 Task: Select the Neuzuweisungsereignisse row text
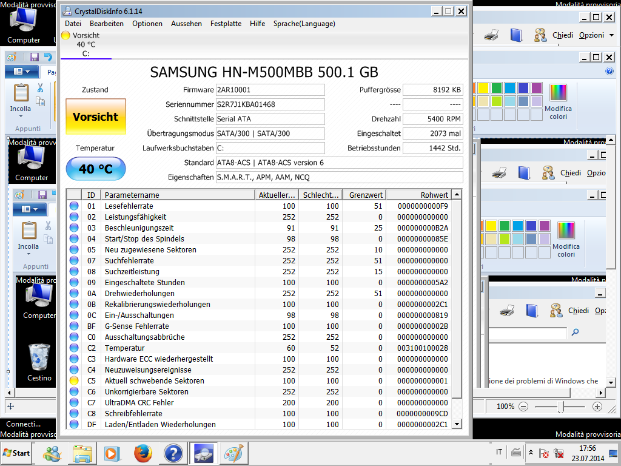click(148, 370)
